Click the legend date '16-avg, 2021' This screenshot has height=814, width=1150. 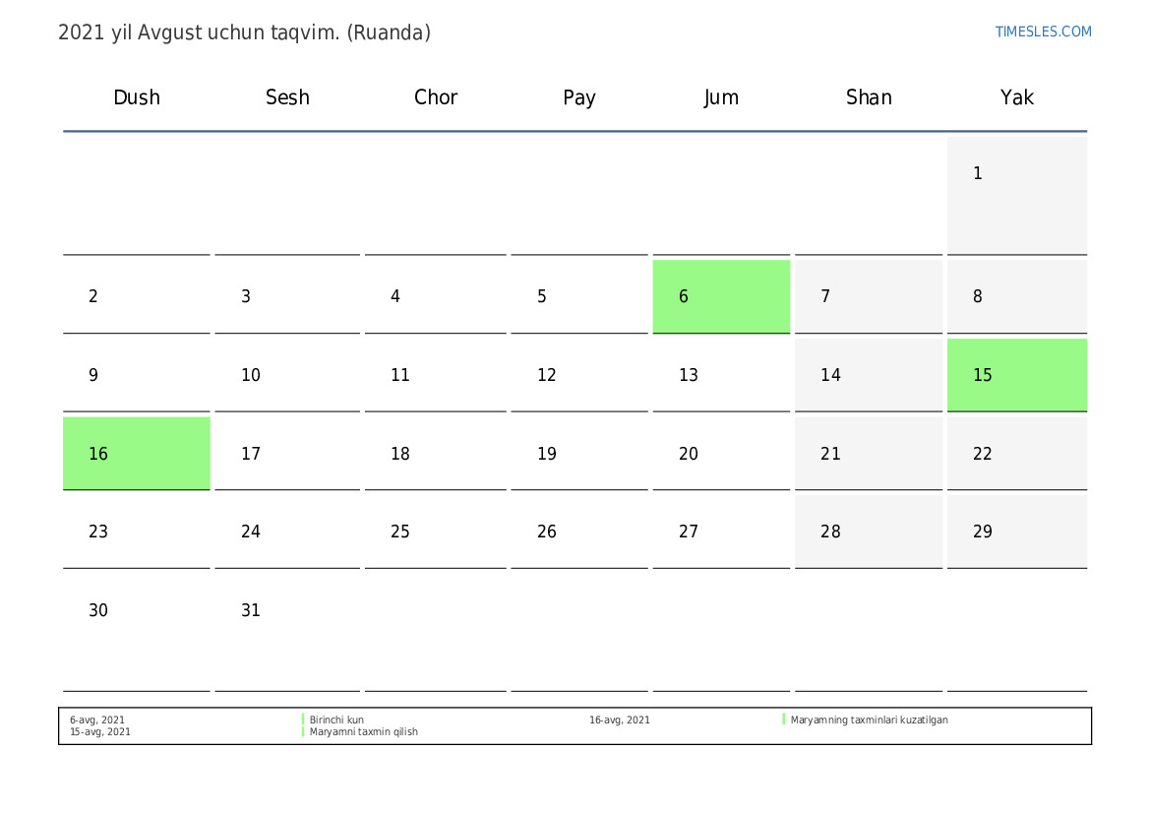pyautogui.click(x=620, y=720)
